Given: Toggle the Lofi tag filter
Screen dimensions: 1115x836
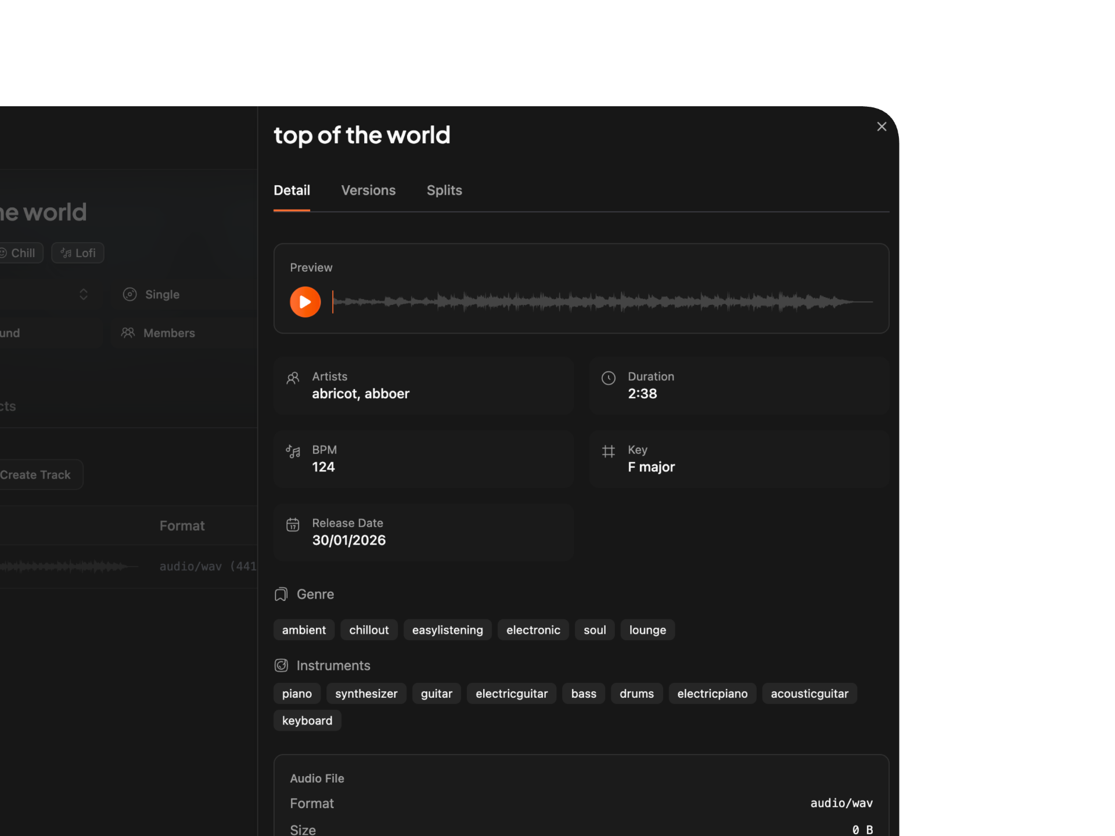Looking at the screenshot, I should (x=77, y=253).
